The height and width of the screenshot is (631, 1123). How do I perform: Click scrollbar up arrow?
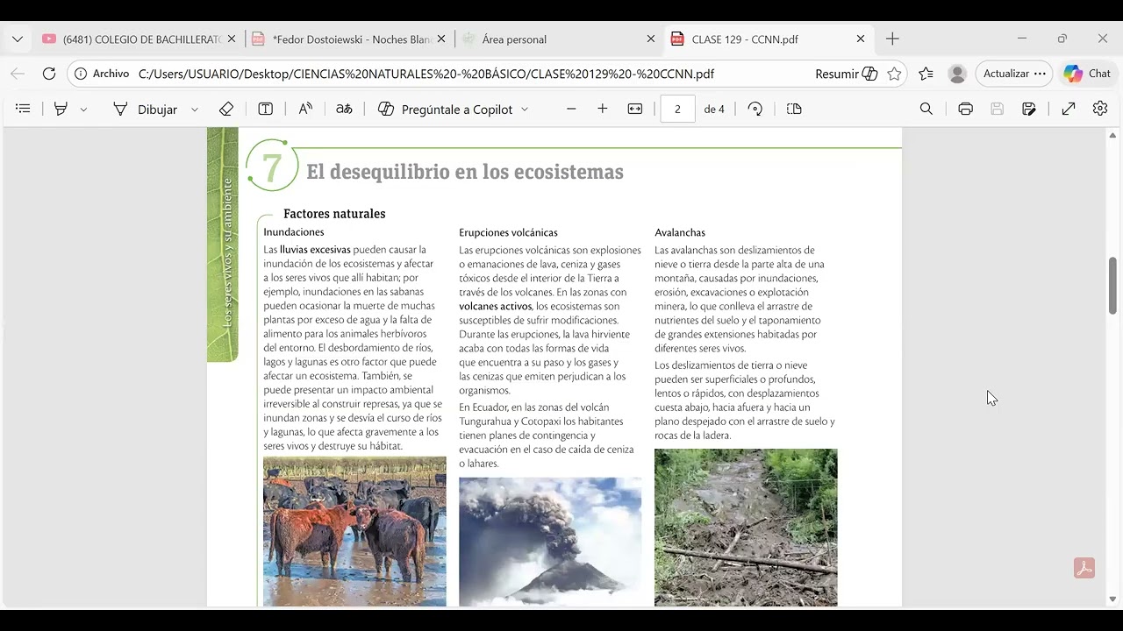pyautogui.click(x=1112, y=136)
